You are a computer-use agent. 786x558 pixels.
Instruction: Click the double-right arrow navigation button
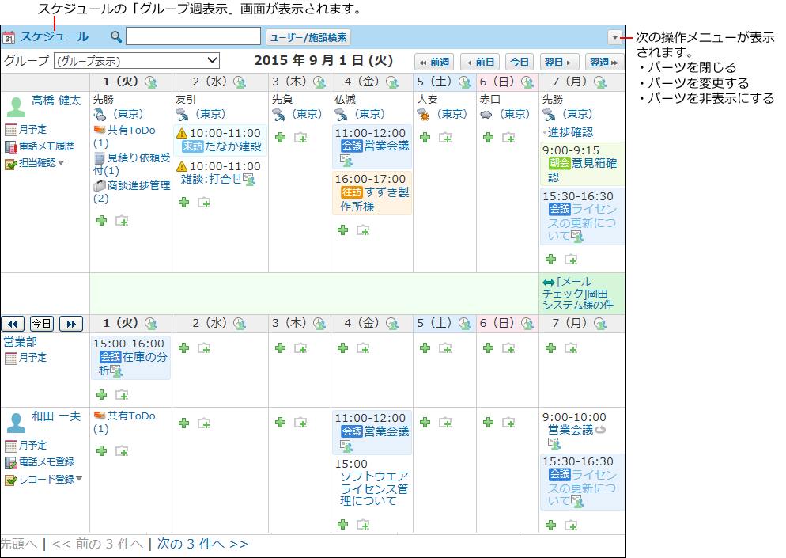tap(70, 324)
